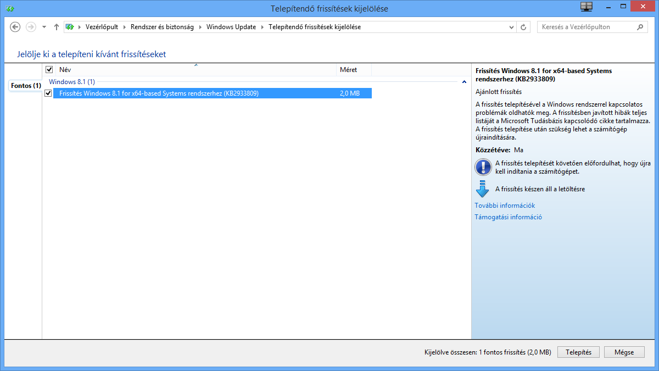Click the blue download arrow icon
Viewport: 659px width, 371px height.
coord(483,189)
